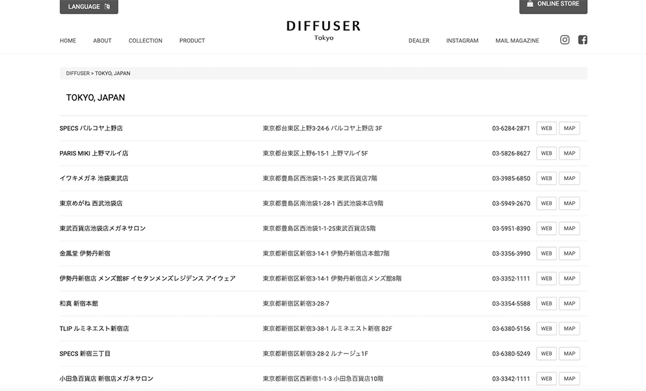Click address 東京都新宿区新宿3-28-7

click(x=296, y=303)
